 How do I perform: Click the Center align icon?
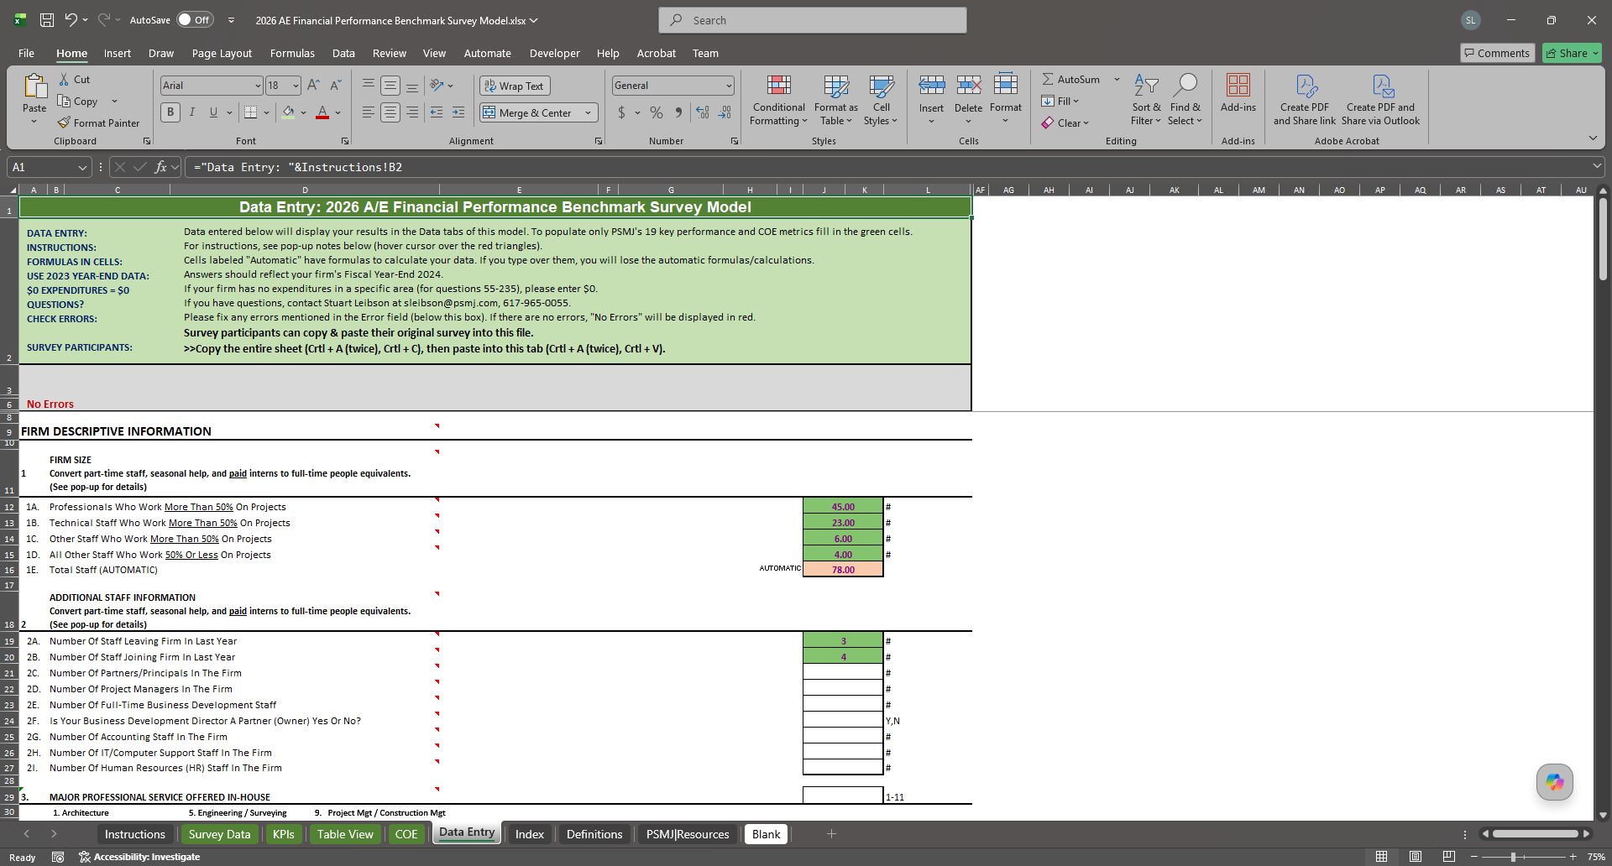click(x=390, y=112)
